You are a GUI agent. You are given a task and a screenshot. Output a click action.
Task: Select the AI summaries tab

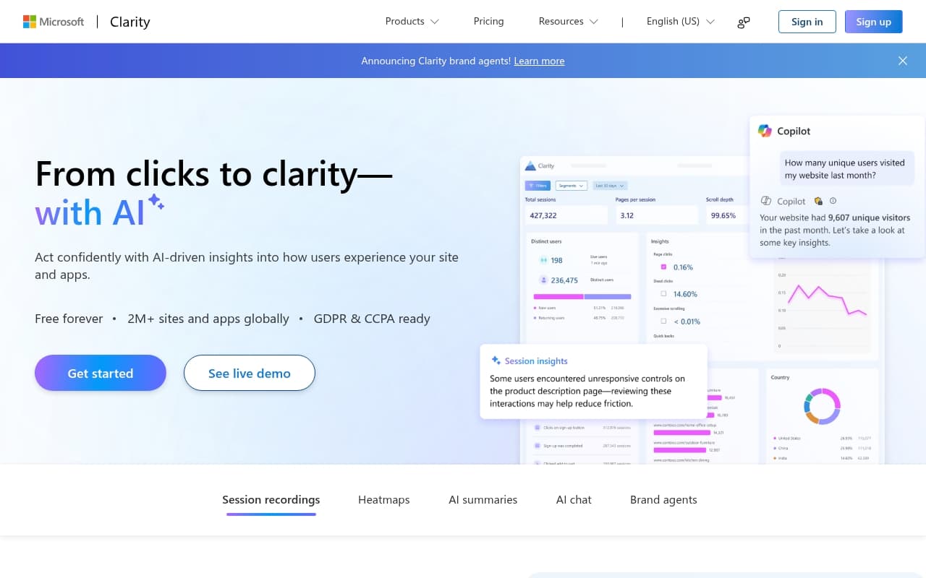pyautogui.click(x=483, y=499)
